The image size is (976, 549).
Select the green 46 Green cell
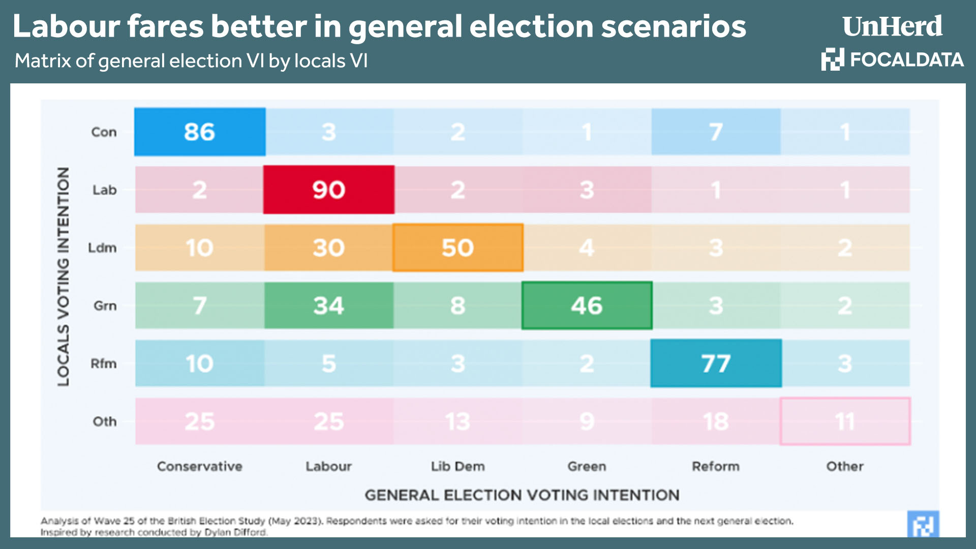pos(587,306)
